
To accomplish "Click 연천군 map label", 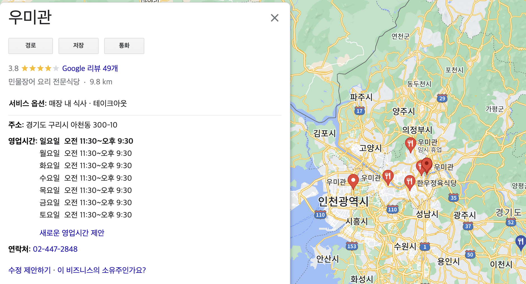I will (400, 36).
